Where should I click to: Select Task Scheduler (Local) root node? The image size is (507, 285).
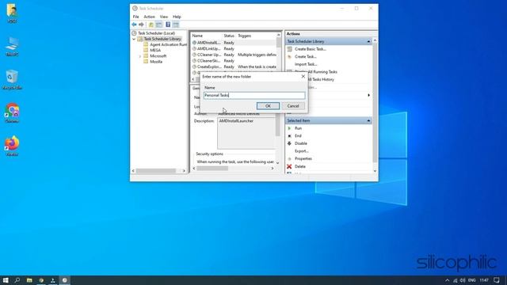point(156,33)
